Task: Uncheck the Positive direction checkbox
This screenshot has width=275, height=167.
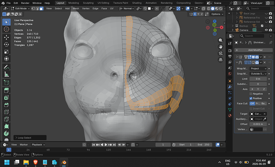Action: (x=251, y=98)
